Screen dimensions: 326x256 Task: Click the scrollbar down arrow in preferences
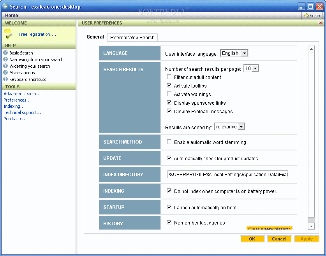[x=311, y=226]
